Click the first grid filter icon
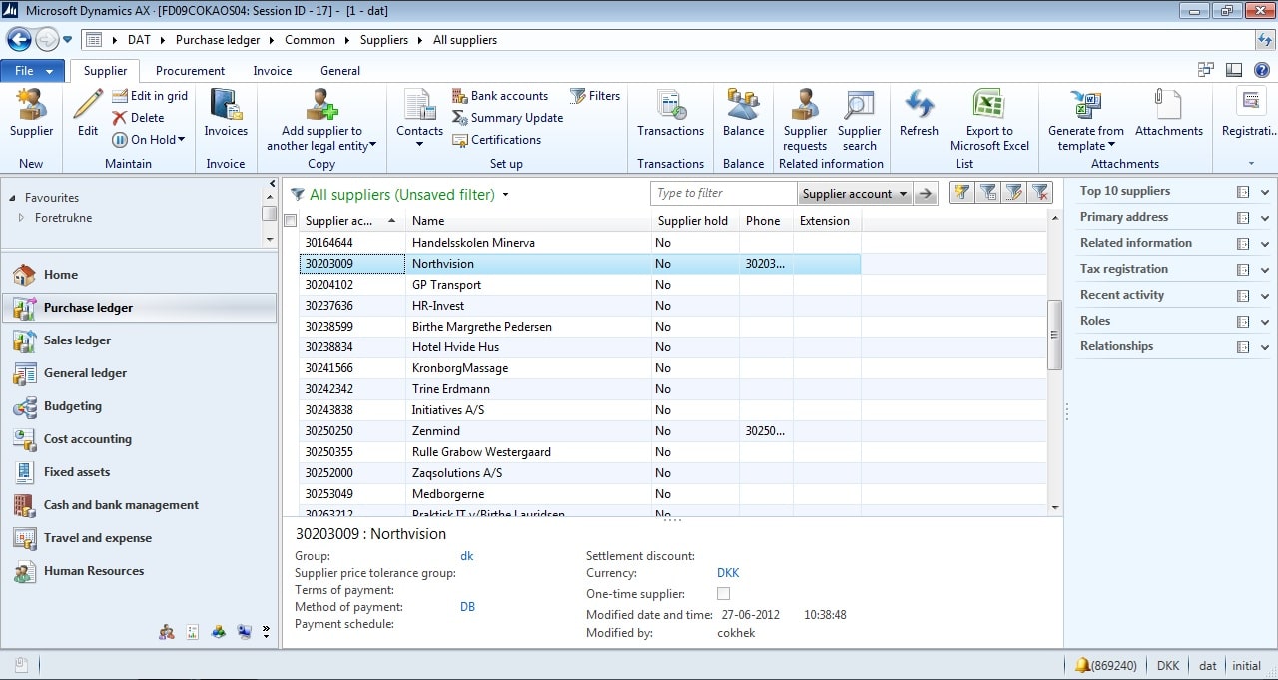 tap(961, 193)
